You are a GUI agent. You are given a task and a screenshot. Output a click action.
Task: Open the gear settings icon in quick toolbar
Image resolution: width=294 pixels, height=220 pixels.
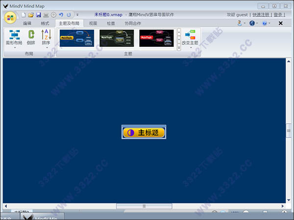pos(53,15)
